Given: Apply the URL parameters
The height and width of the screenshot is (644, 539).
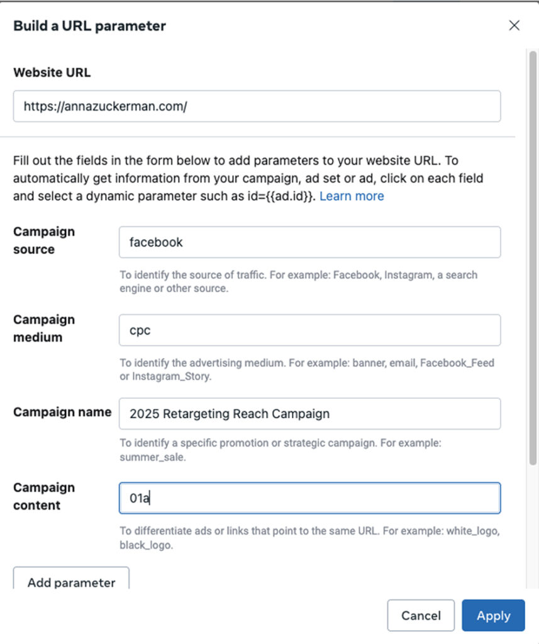Looking at the screenshot, I should point(493,616).
